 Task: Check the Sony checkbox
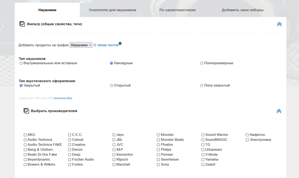tap(158, 165)
